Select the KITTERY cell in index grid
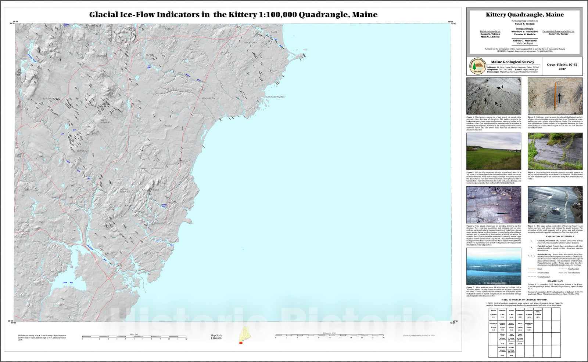The image size is (588, 362). (511, 351)
